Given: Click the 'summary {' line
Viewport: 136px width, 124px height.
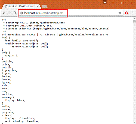Looking at the screenshot, I should [8, 97].
